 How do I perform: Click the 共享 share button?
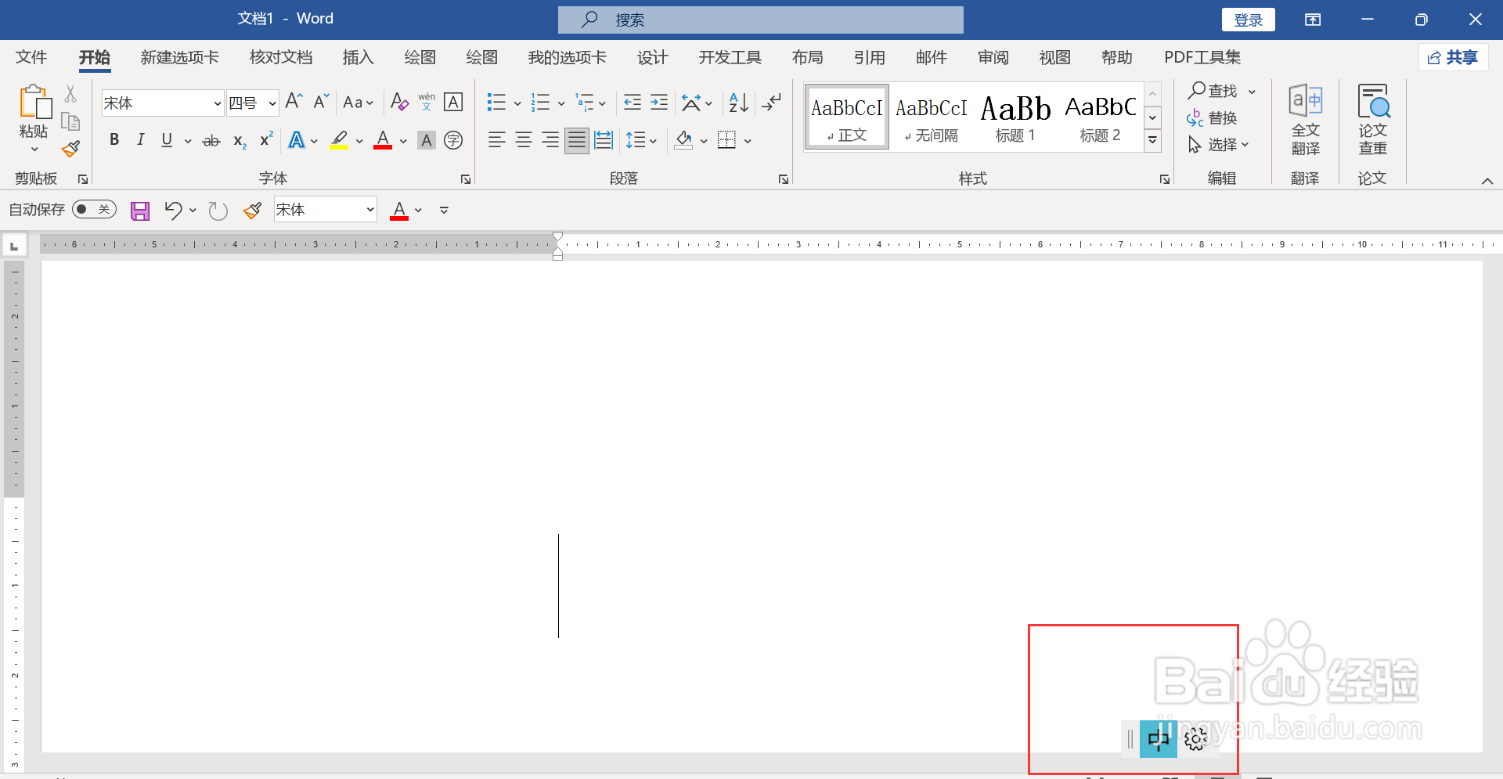point(1453,57)
